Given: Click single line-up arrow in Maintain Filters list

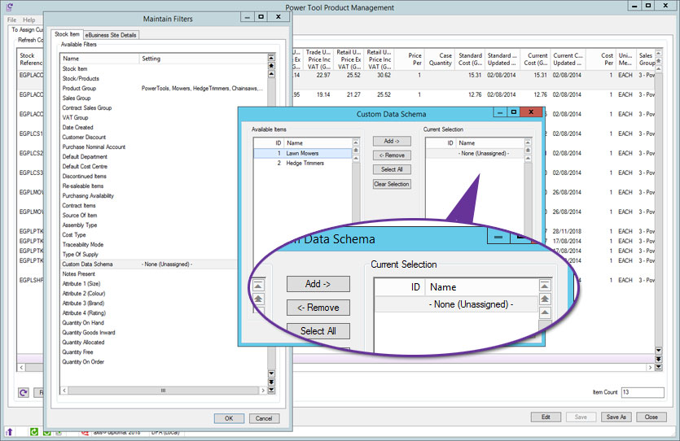Looking at the screenshot, I should click(271, 74).
